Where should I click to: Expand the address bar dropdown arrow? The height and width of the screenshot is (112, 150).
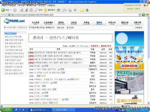[140, 15]
